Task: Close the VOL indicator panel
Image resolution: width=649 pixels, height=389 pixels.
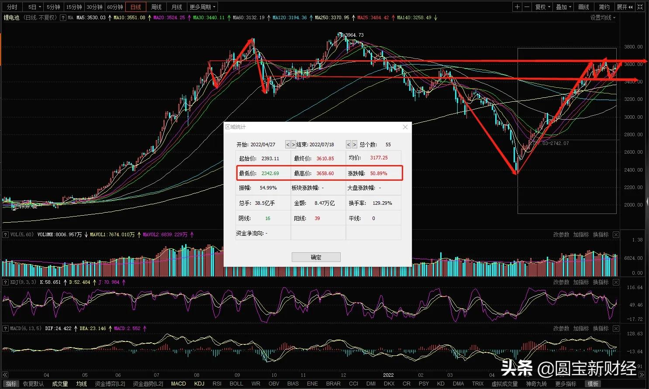Action: click(x=616, y=235)
